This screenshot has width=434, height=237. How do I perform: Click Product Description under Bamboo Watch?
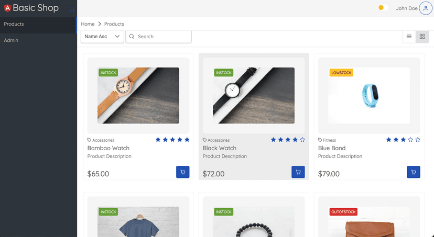(110, 156)
